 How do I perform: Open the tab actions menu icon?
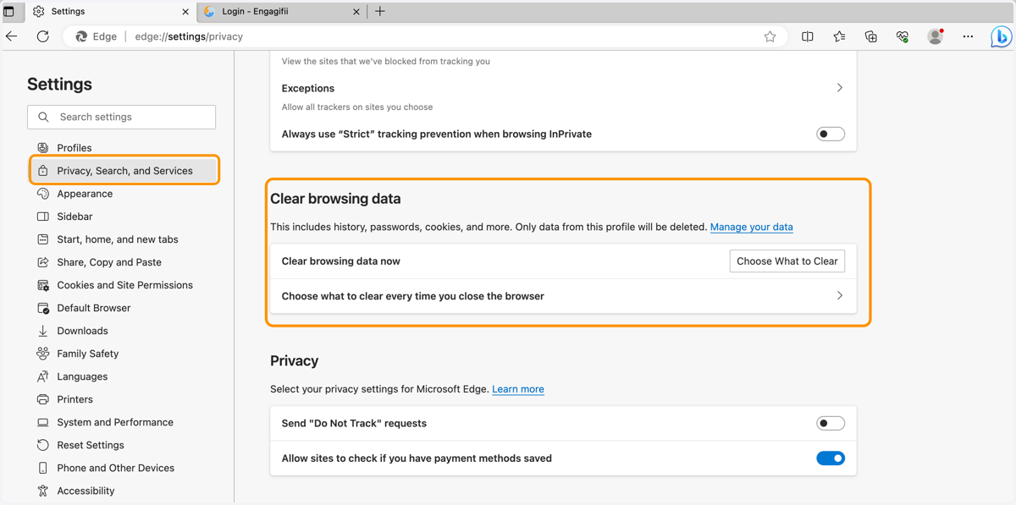pos(9,12)
